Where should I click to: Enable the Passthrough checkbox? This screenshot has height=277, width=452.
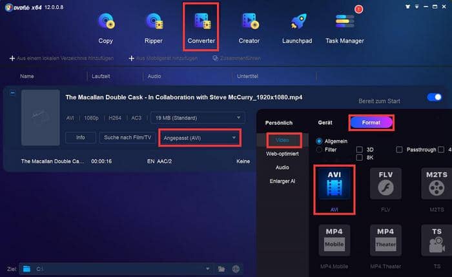click(x=399, y=150)
